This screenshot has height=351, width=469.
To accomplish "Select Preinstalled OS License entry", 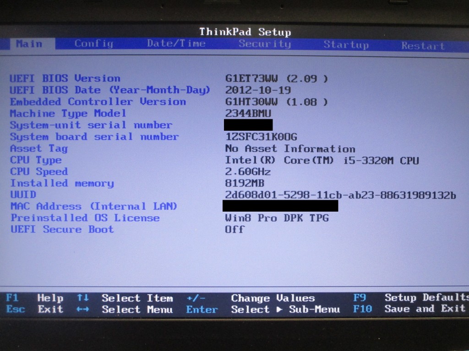I will point(85,218).
